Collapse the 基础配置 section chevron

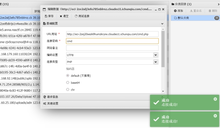pos(162,24)
